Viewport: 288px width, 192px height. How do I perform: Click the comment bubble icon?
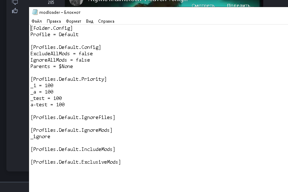(x=15, y=2)
